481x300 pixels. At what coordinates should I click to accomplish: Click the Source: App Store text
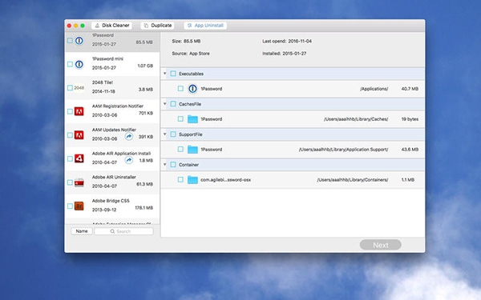pos(191,54)
